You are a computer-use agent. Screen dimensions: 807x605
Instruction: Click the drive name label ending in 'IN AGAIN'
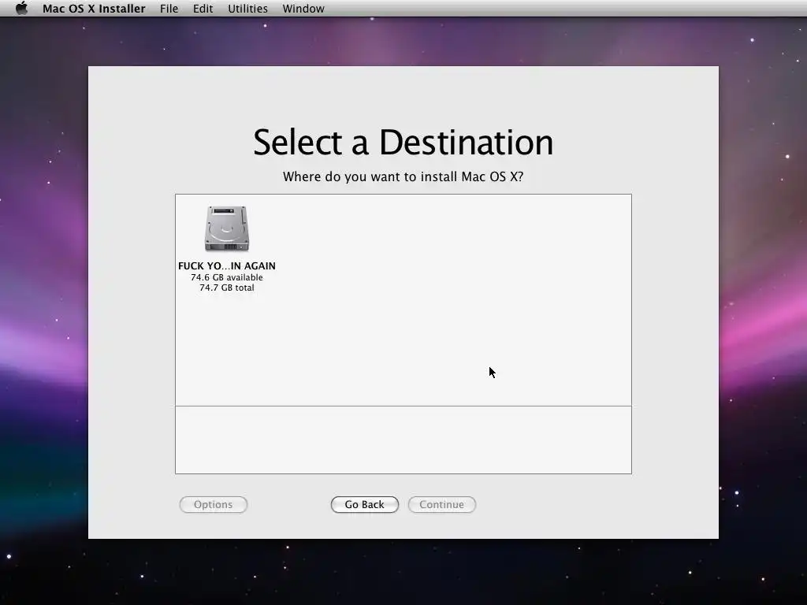(x=227, y=266)
